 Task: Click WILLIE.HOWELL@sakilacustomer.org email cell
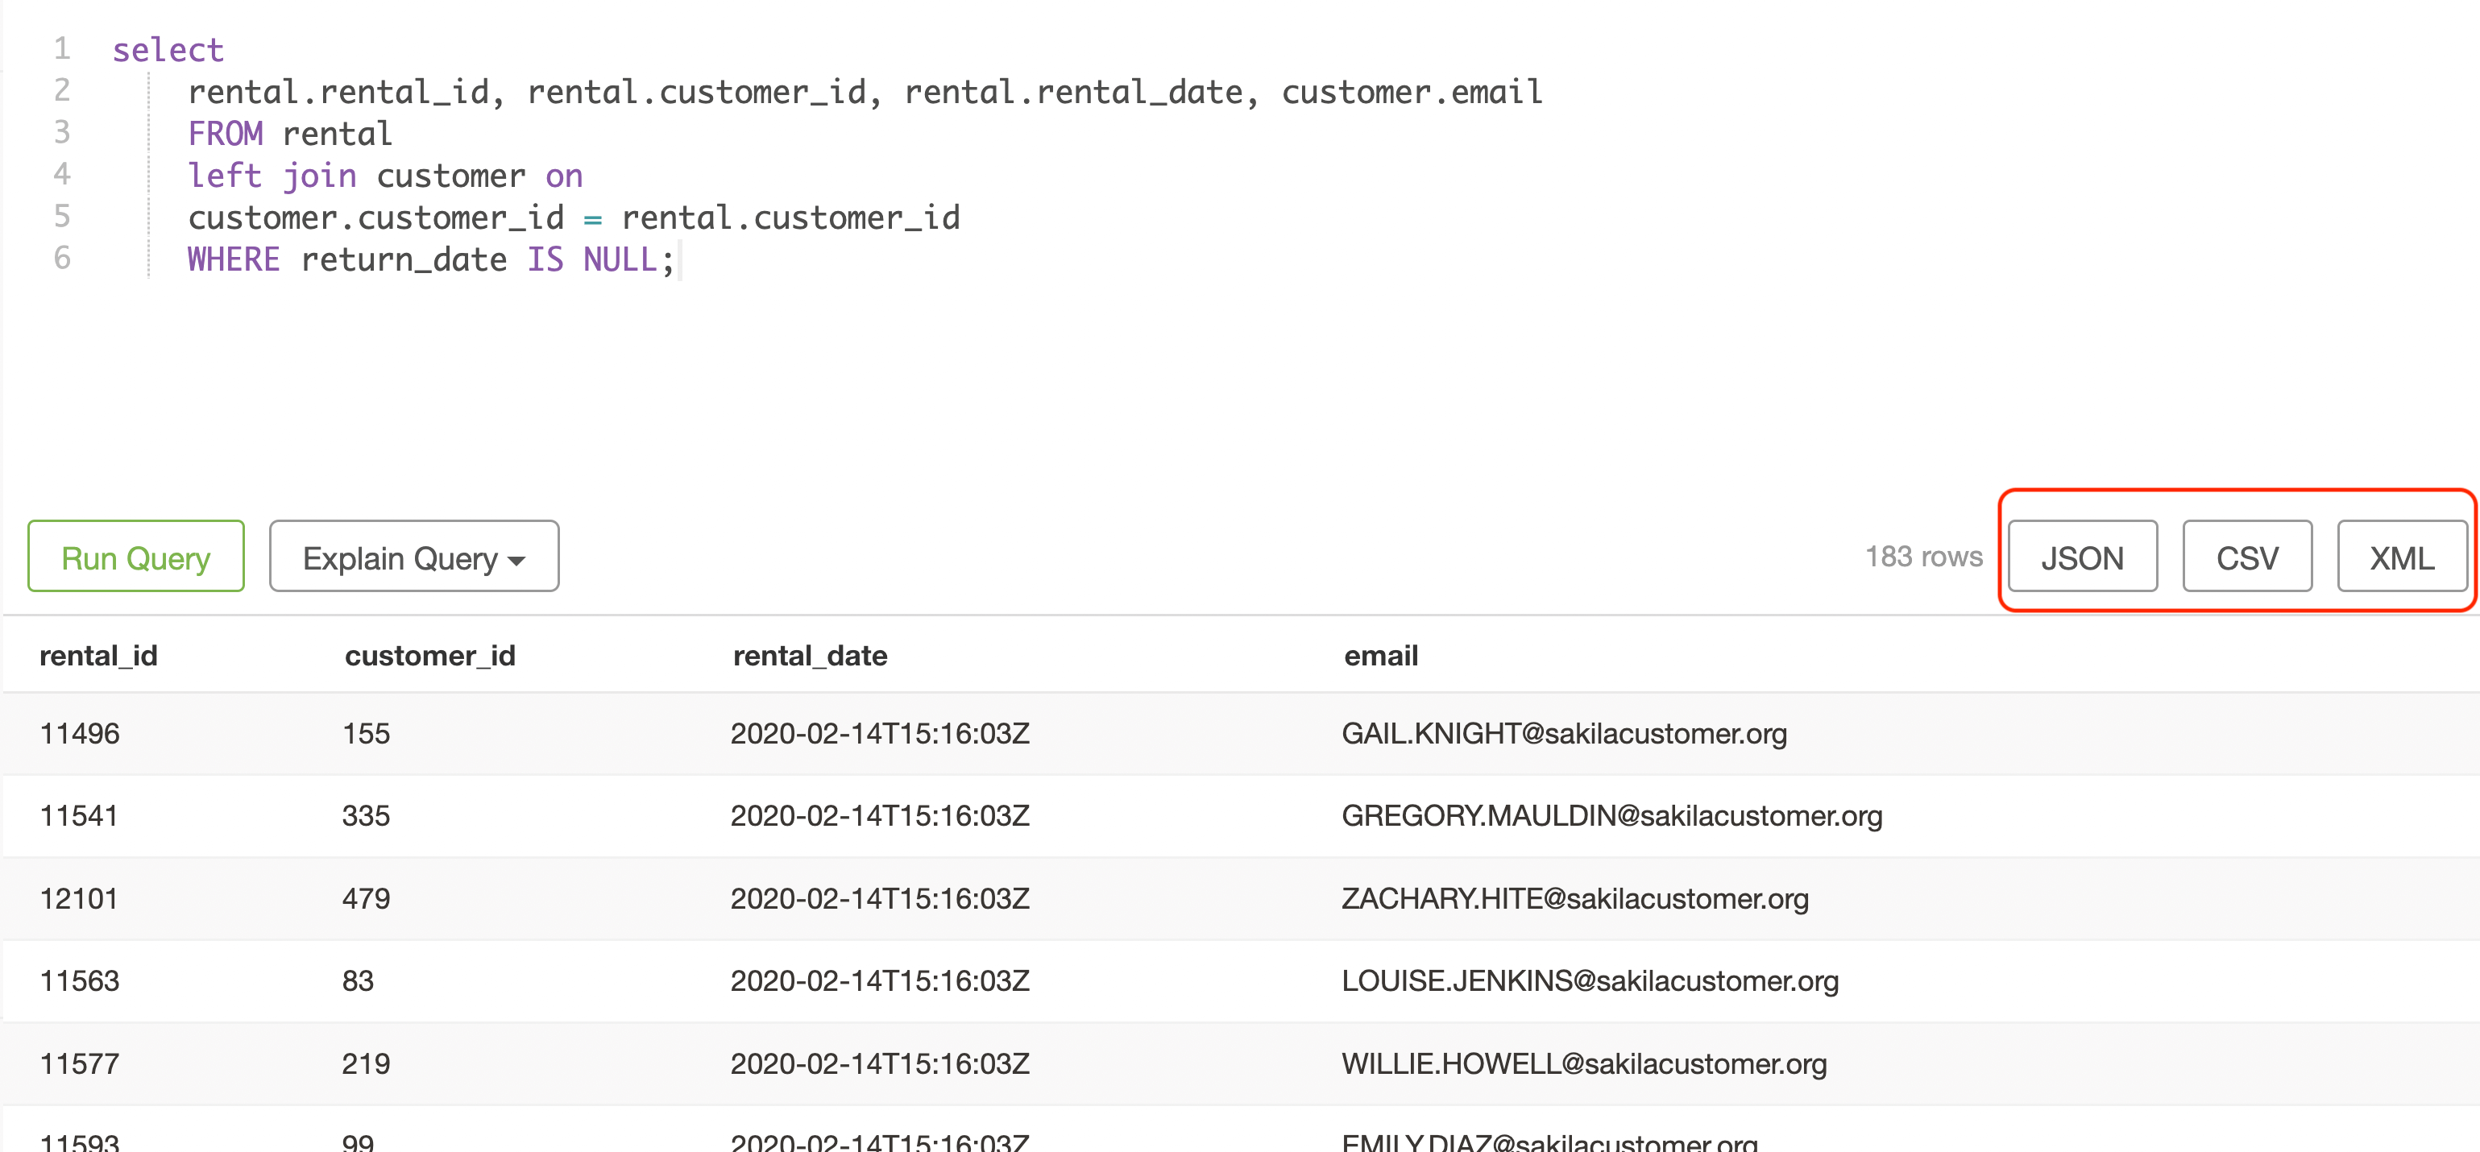pyautogui.click(x=1584, y=1063)
